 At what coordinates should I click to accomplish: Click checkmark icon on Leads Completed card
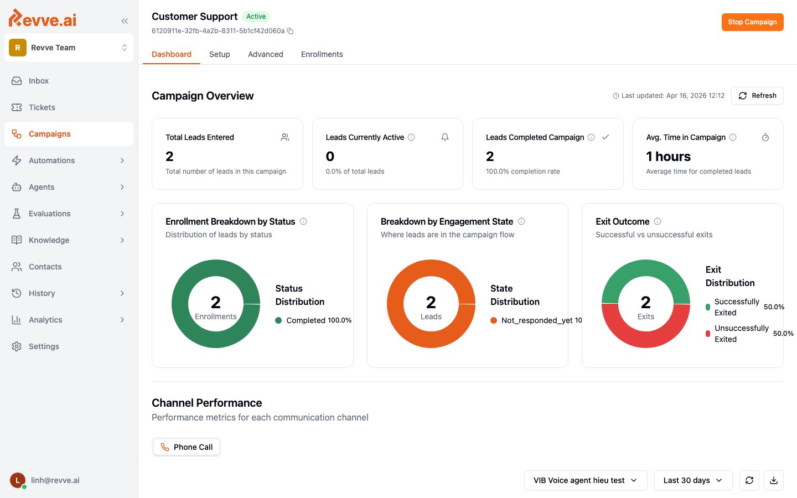click(605, 137)
